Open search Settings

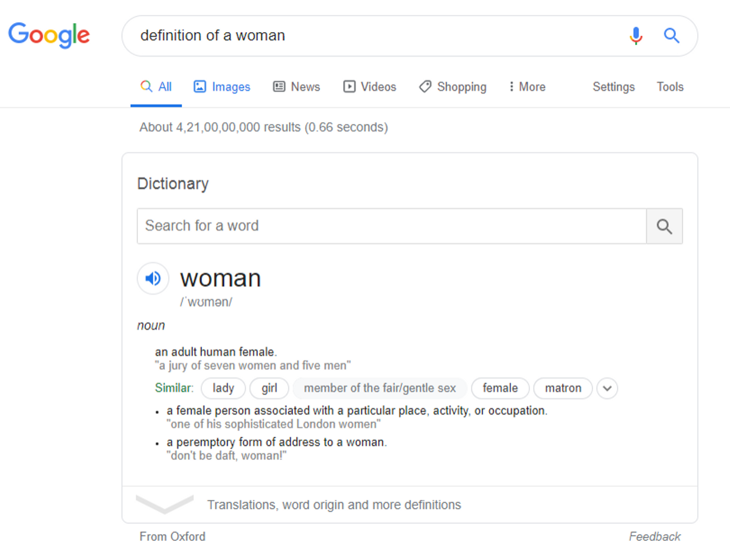coord(614,87)
